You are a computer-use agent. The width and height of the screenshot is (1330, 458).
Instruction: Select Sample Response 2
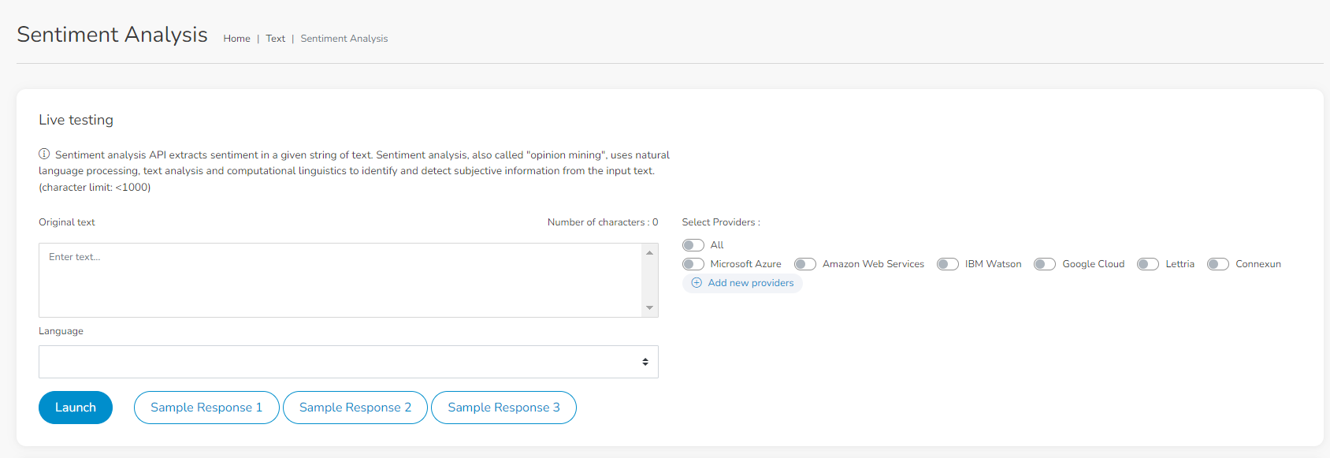(x=355, y=408)
